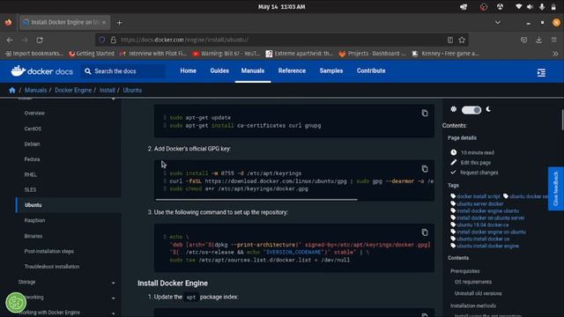
Task: Open the Manuals nav item
Action: pos(253,70)
